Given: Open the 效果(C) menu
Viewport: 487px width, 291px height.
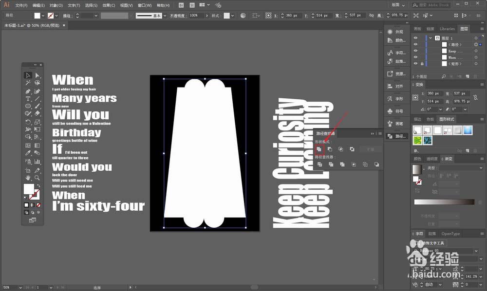Looking at the screenshot, I should pos(109,5).
